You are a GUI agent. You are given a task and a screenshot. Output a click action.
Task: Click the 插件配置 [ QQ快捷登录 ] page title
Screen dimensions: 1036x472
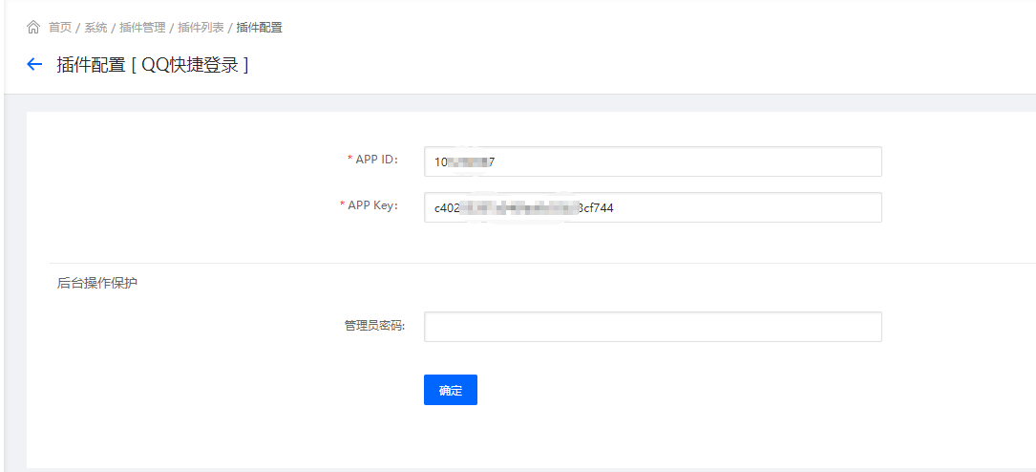click(x=153, y=64)
